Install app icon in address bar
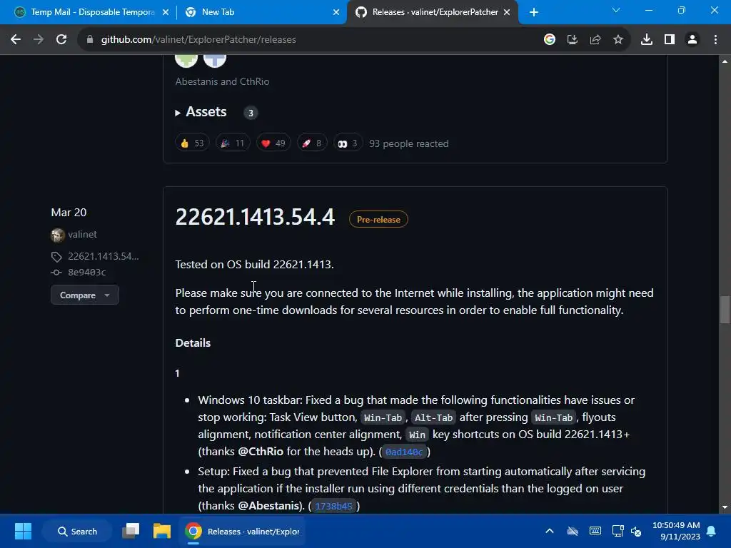Screen dimensions: 731x548 573,40
